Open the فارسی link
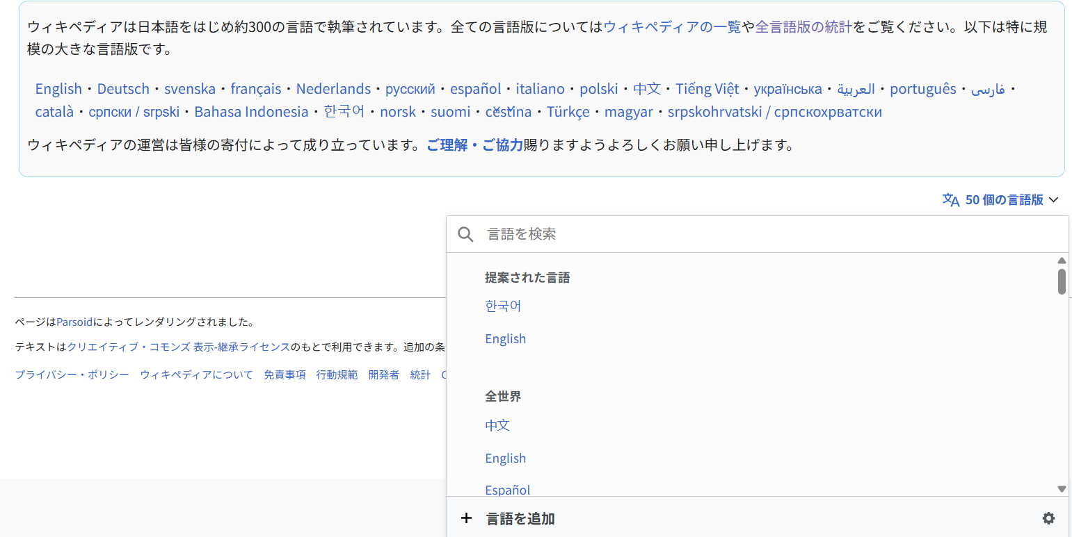This screenshot has width=1072, height=537. tap(988, 89)
